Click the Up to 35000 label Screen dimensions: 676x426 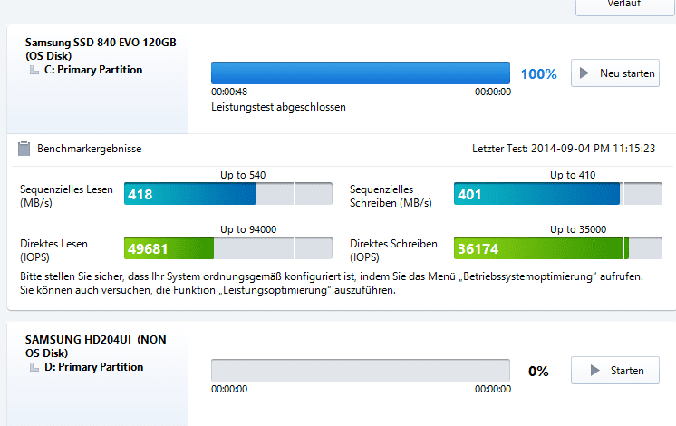pos(578,229)
